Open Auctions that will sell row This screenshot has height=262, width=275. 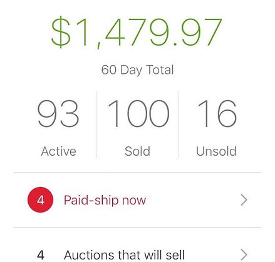[x=137, y=245]
